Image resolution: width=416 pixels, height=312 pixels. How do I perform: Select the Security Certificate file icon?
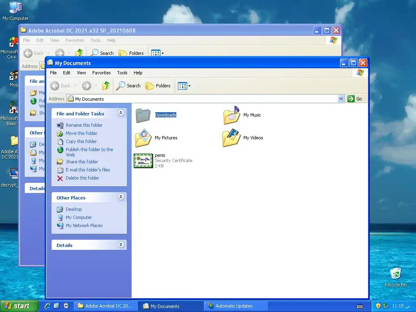pos(143,161)
